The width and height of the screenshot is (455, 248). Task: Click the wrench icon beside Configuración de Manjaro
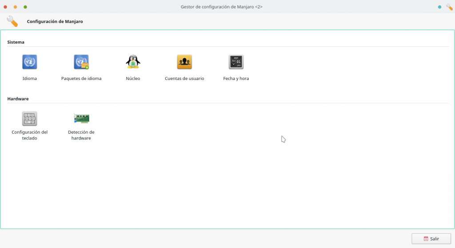click(x=12, y=21)
